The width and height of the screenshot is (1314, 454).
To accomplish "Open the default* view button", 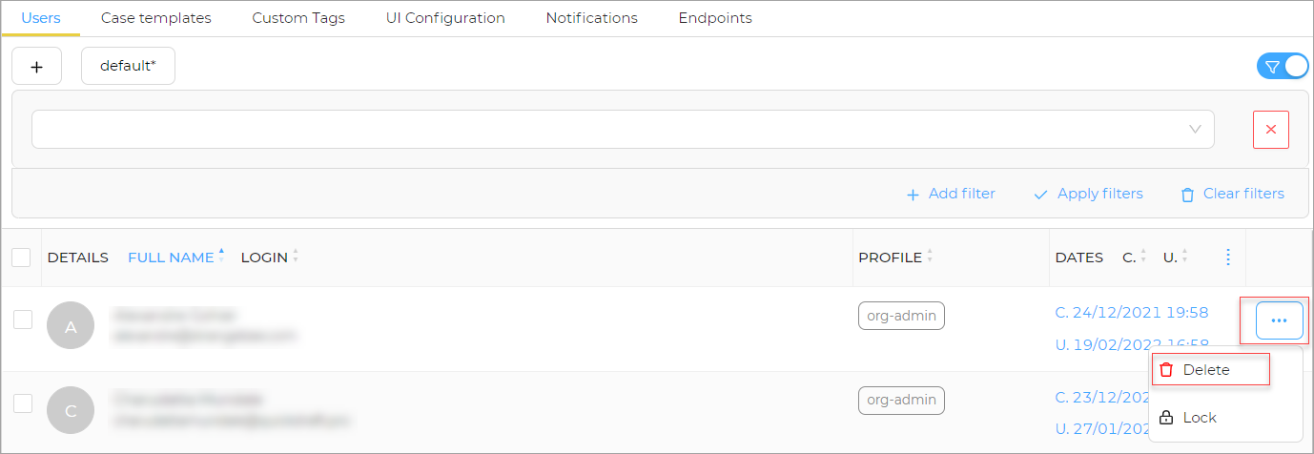I will point(128,66).
